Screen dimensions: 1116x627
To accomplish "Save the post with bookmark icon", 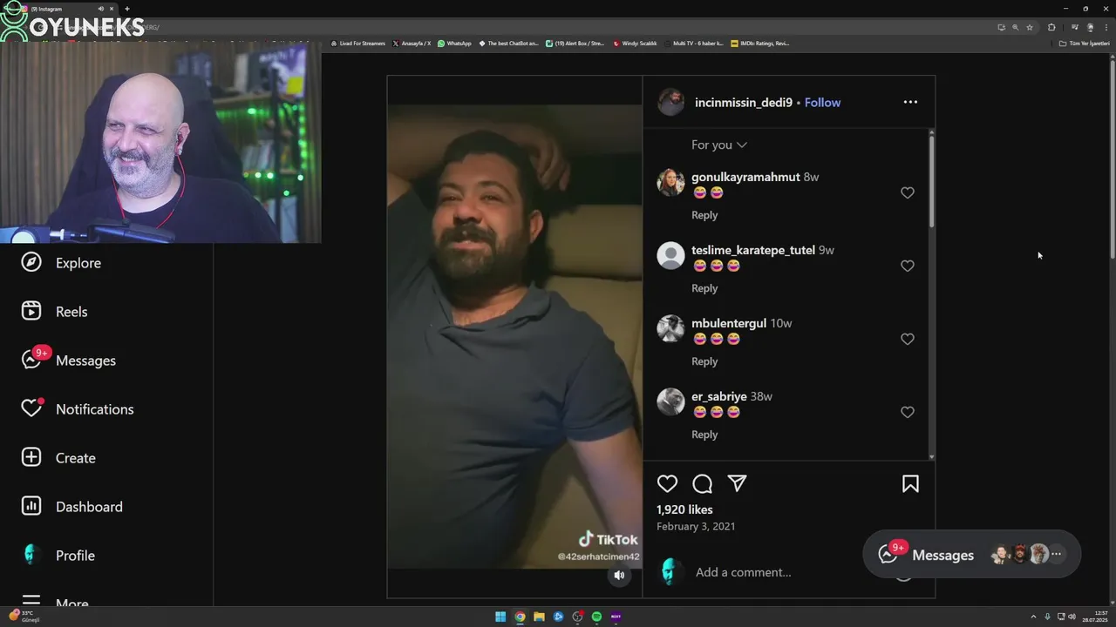I will coord(910,484).
